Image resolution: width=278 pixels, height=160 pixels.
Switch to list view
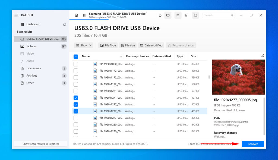pos(178,15)
